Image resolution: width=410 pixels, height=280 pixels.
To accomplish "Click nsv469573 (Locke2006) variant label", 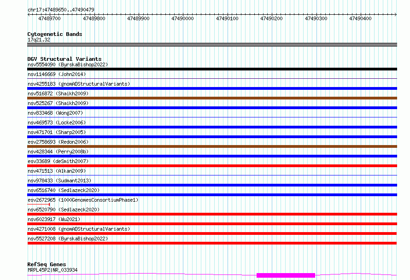I will pyautogui.click(x=57, y=122).
